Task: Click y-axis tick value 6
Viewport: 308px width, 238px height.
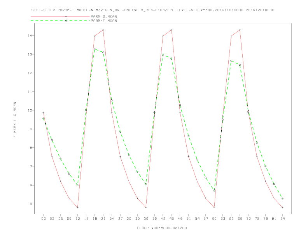Action: coord(31,185)
